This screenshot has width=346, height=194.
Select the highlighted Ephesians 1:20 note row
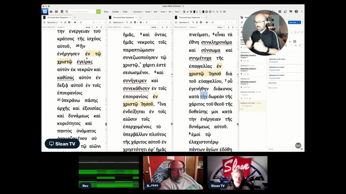[x=252, y=106]
